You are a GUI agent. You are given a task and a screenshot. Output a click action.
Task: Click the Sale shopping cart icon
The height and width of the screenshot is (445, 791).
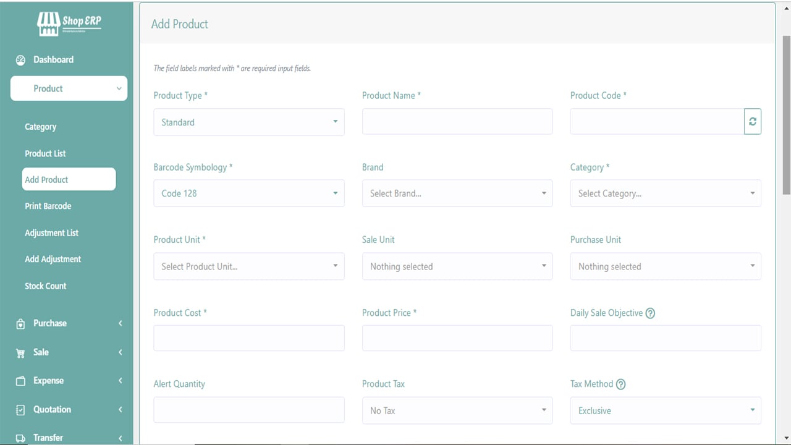tap(20, 353)
